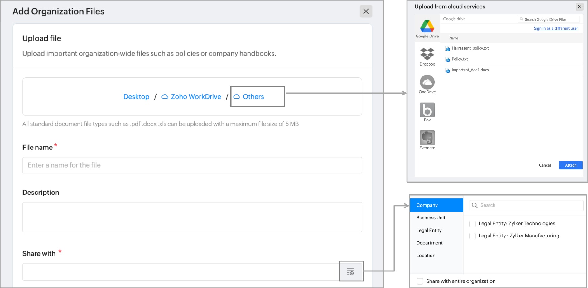
Task: Click the Attach button
Action: 571,165
